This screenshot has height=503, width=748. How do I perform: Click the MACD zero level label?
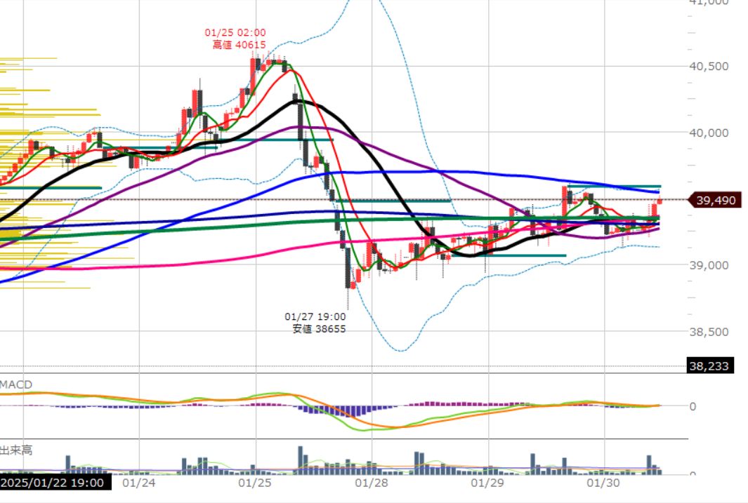tap(693, 406)
